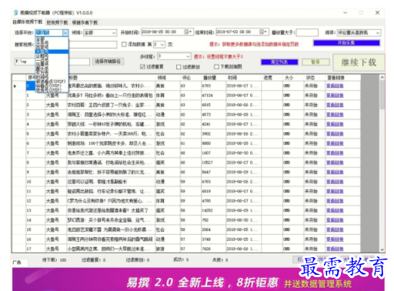
Task: Open the start time calendar icon
Action: [187, 32]
